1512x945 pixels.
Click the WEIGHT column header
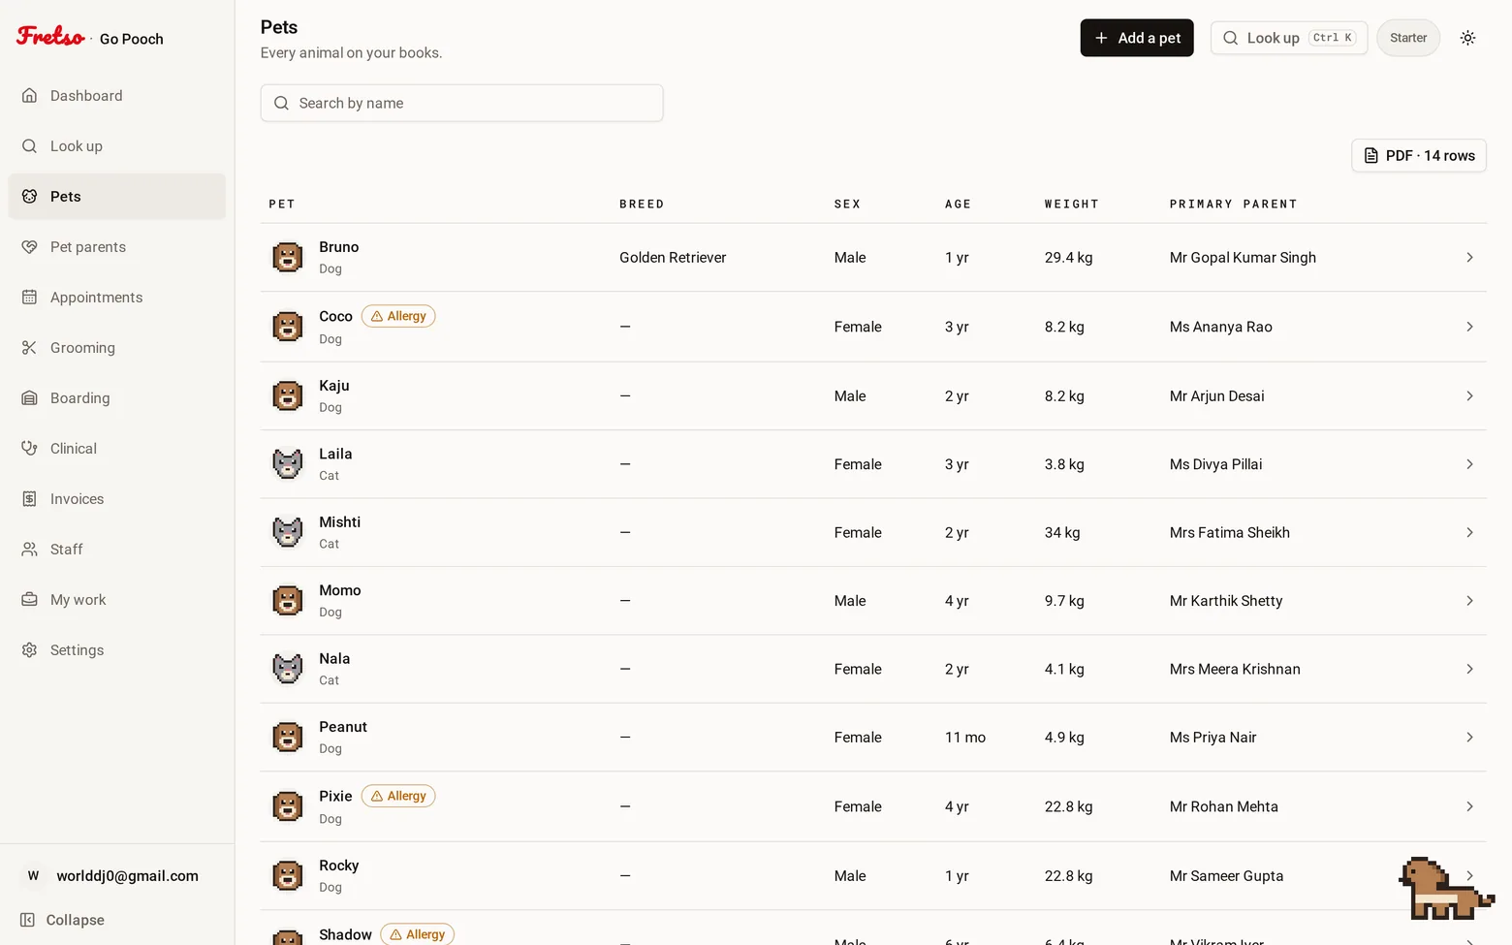tap(1072, 205)
